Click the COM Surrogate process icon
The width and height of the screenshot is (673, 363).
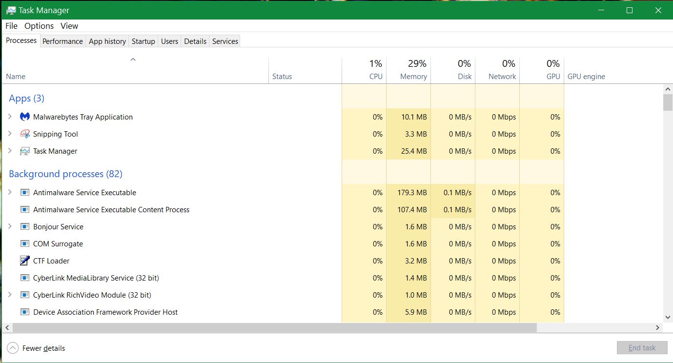pos(25,244)
